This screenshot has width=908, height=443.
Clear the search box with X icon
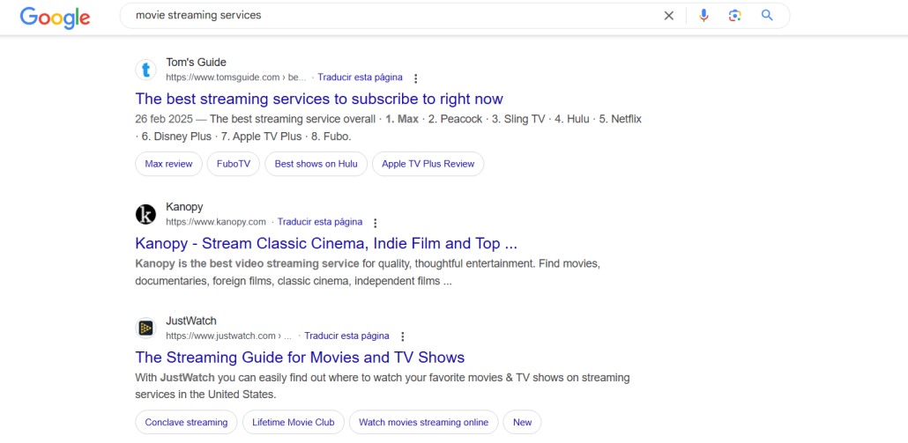click(669, 16)
